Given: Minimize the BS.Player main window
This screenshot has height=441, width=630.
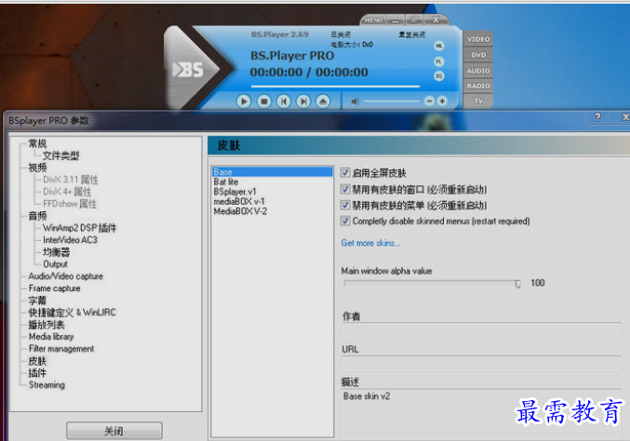Looking at the screenshot, I should click(x=395, y=20).
